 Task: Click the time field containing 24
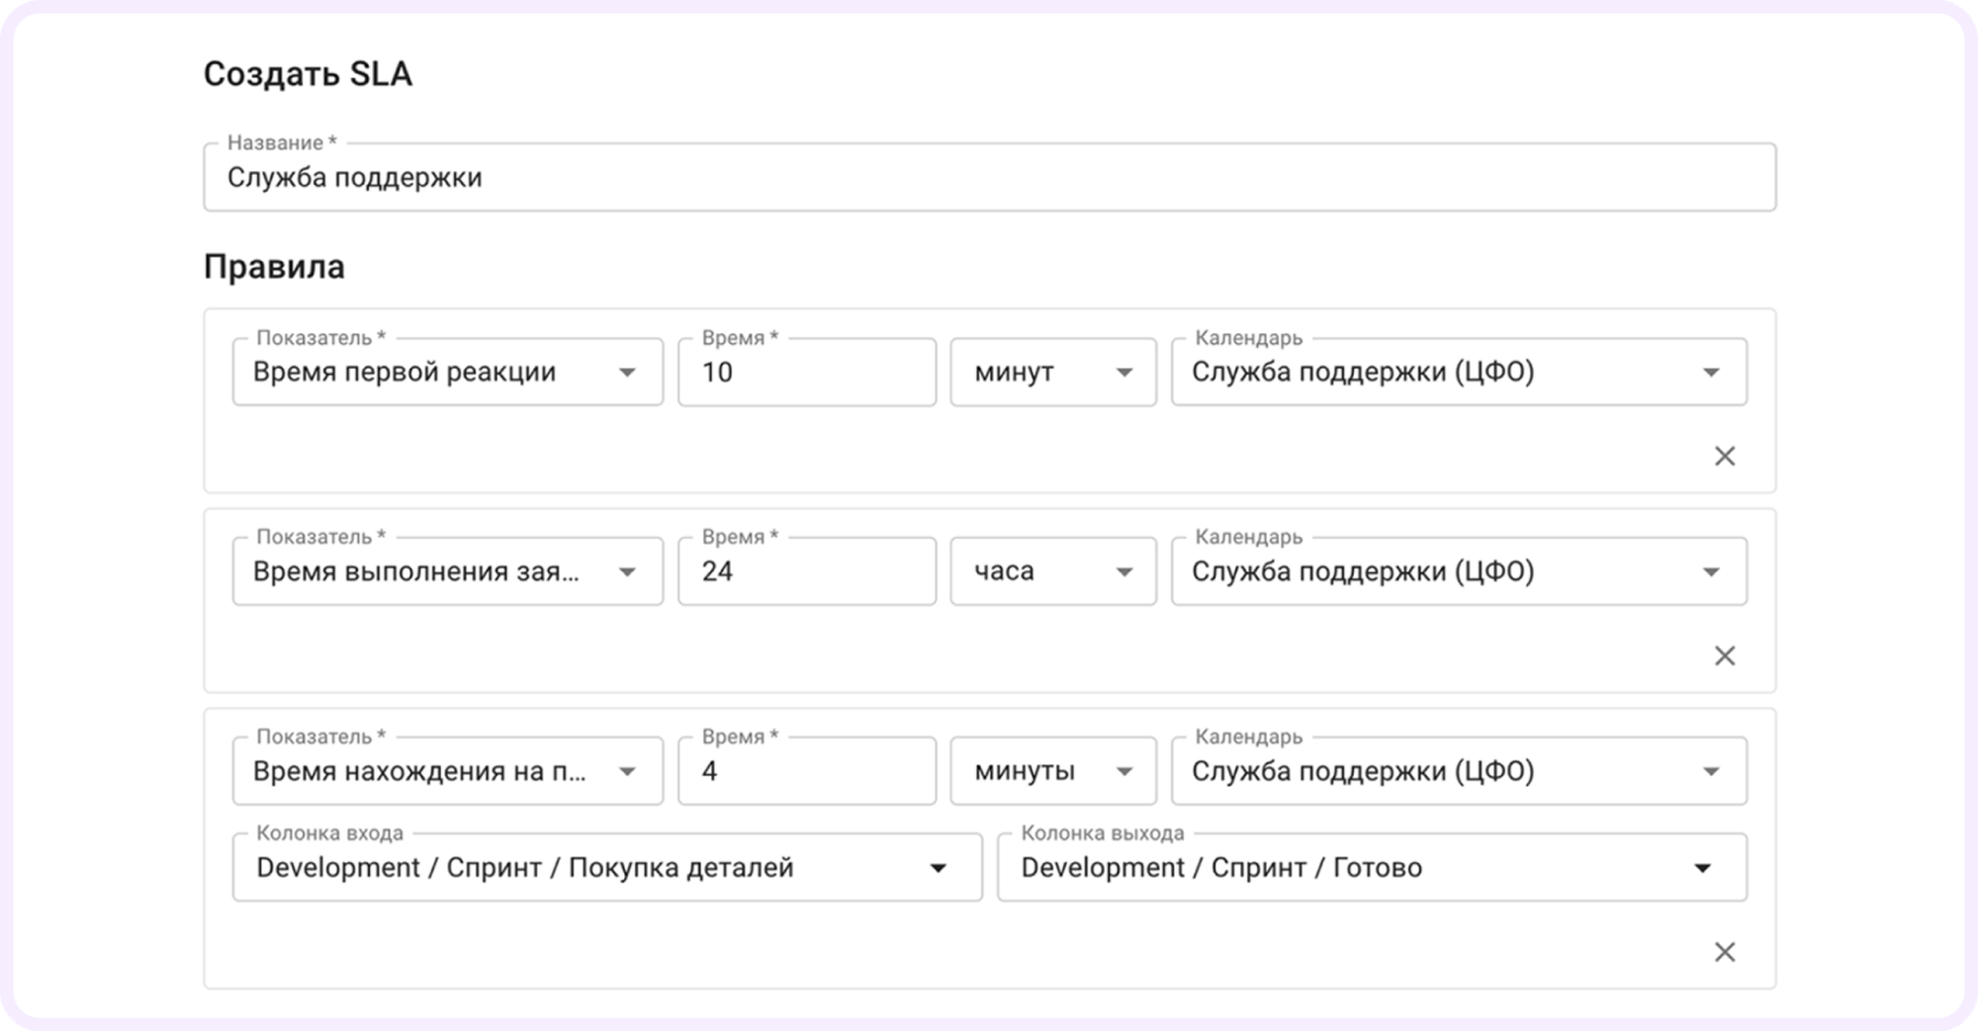[806, 572]
